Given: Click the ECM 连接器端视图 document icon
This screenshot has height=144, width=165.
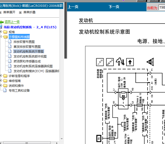Looking at the screenshot, I should click(x=10, y=71).
